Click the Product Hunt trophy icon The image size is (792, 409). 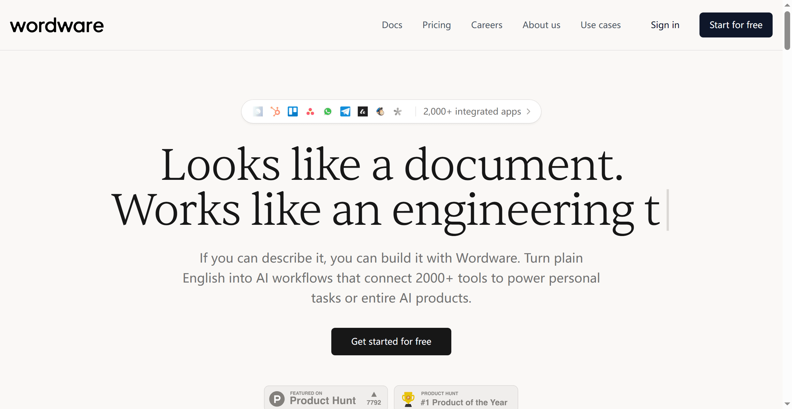point(408,399)
